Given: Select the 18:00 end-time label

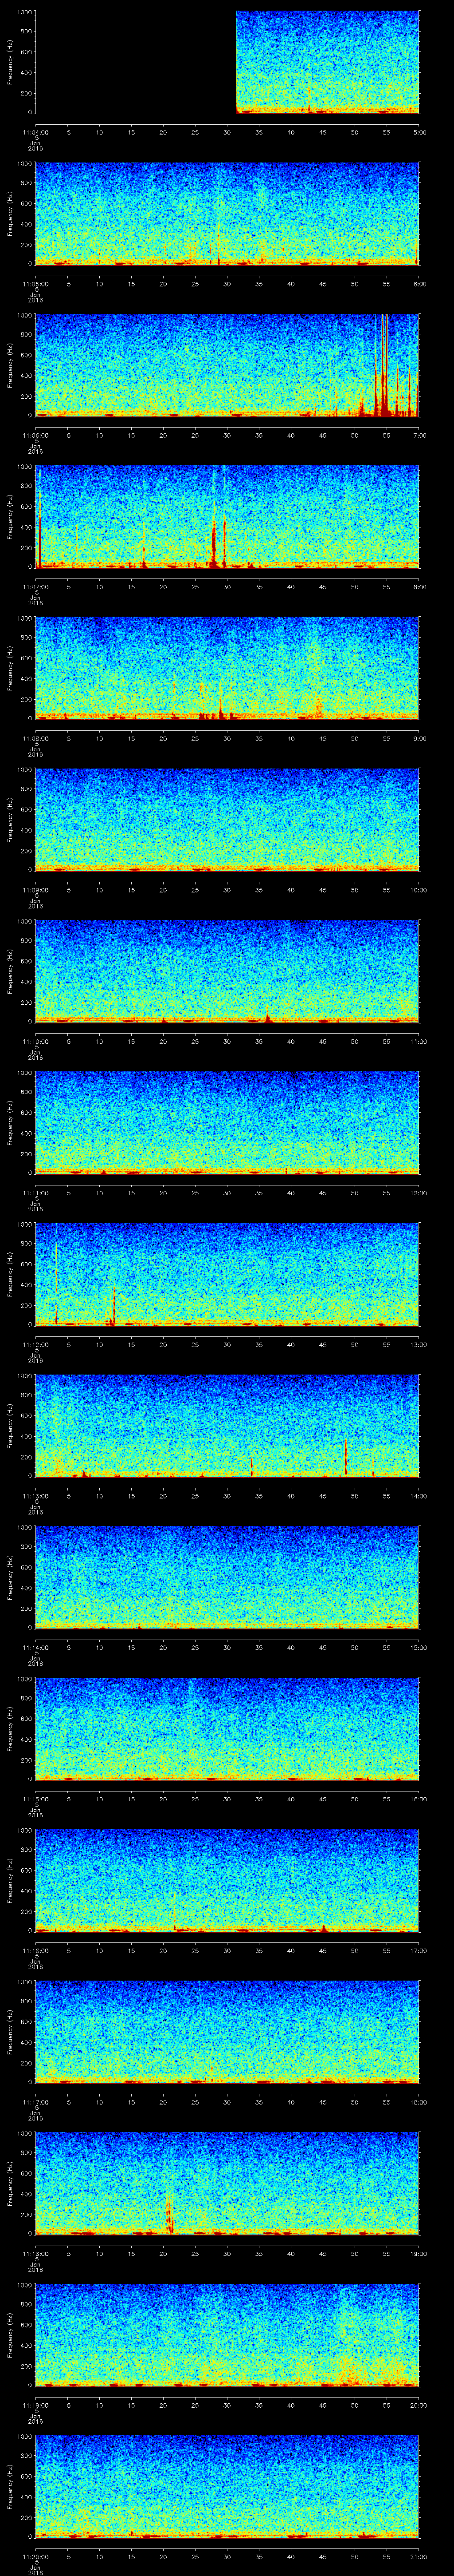Looking at the screenshot, I should point(418,2102).
